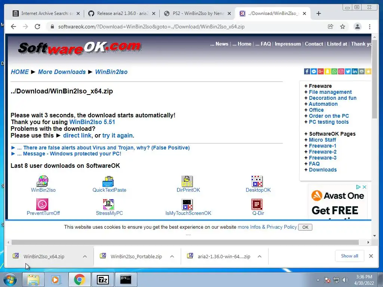Viewport: 383px width, 287px height.
Task: Open the IsMyTouchScreenOK program icon
Action: [187, 204]
